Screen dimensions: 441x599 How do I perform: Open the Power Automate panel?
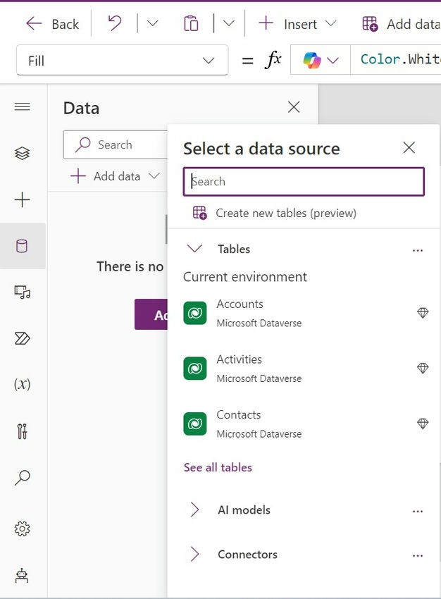point(22,339)
